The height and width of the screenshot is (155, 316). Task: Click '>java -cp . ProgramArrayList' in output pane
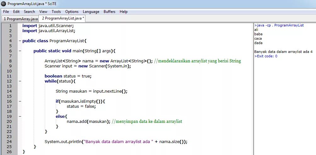pos(279,26)
